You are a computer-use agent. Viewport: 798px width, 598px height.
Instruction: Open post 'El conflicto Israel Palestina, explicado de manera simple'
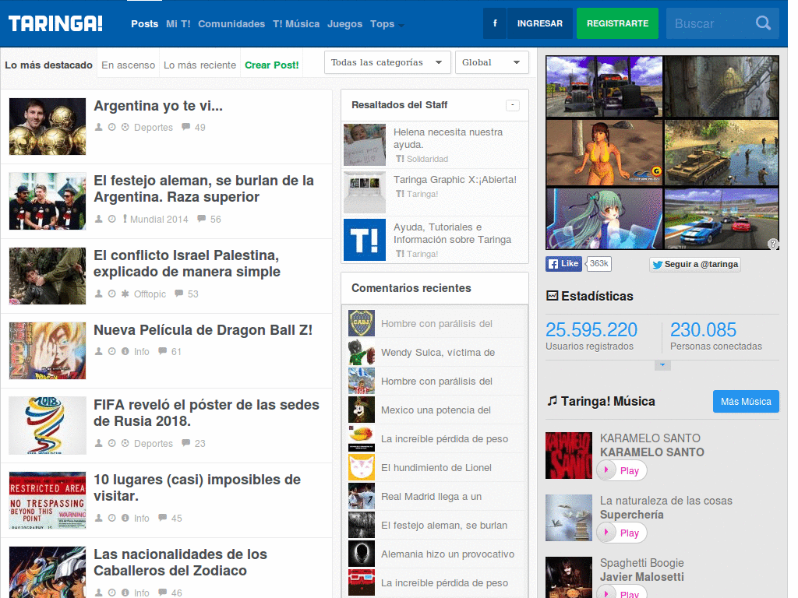[187, 263]
